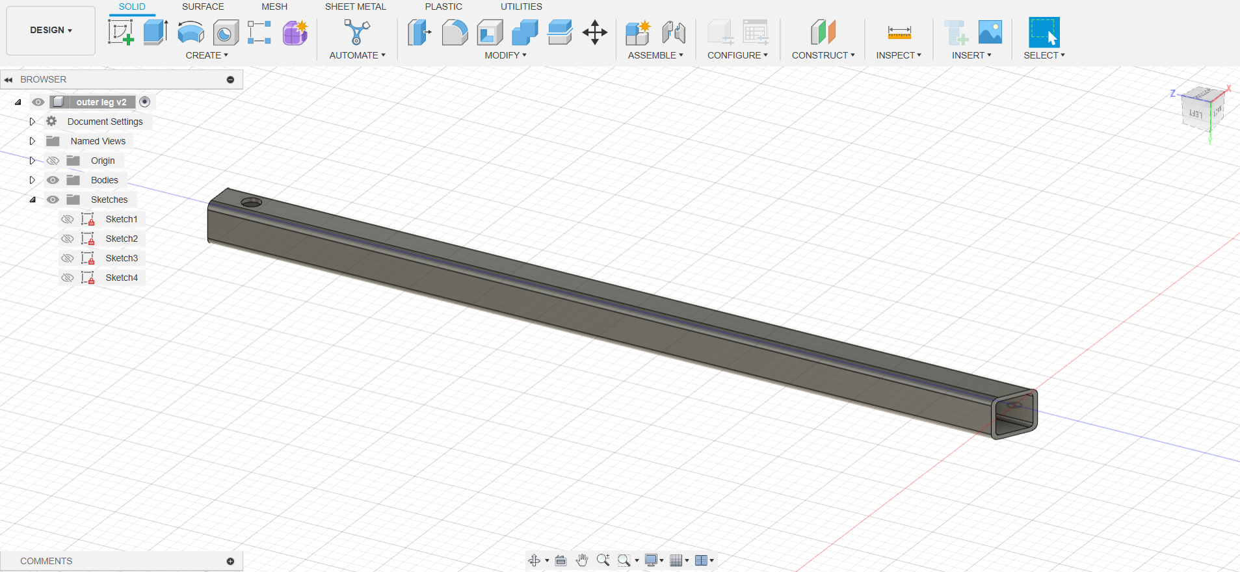The image size is (1240, 572).
Task: Select Sketch4 in the browser tree
Action: (x=122, y=278)
